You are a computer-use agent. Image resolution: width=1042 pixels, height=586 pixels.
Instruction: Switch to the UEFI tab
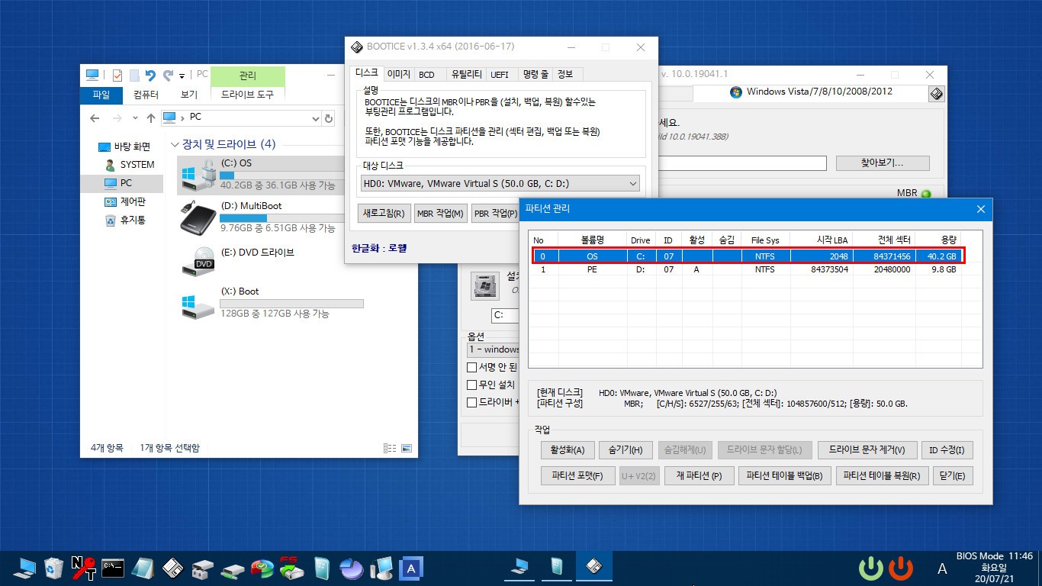pos(500,74)
